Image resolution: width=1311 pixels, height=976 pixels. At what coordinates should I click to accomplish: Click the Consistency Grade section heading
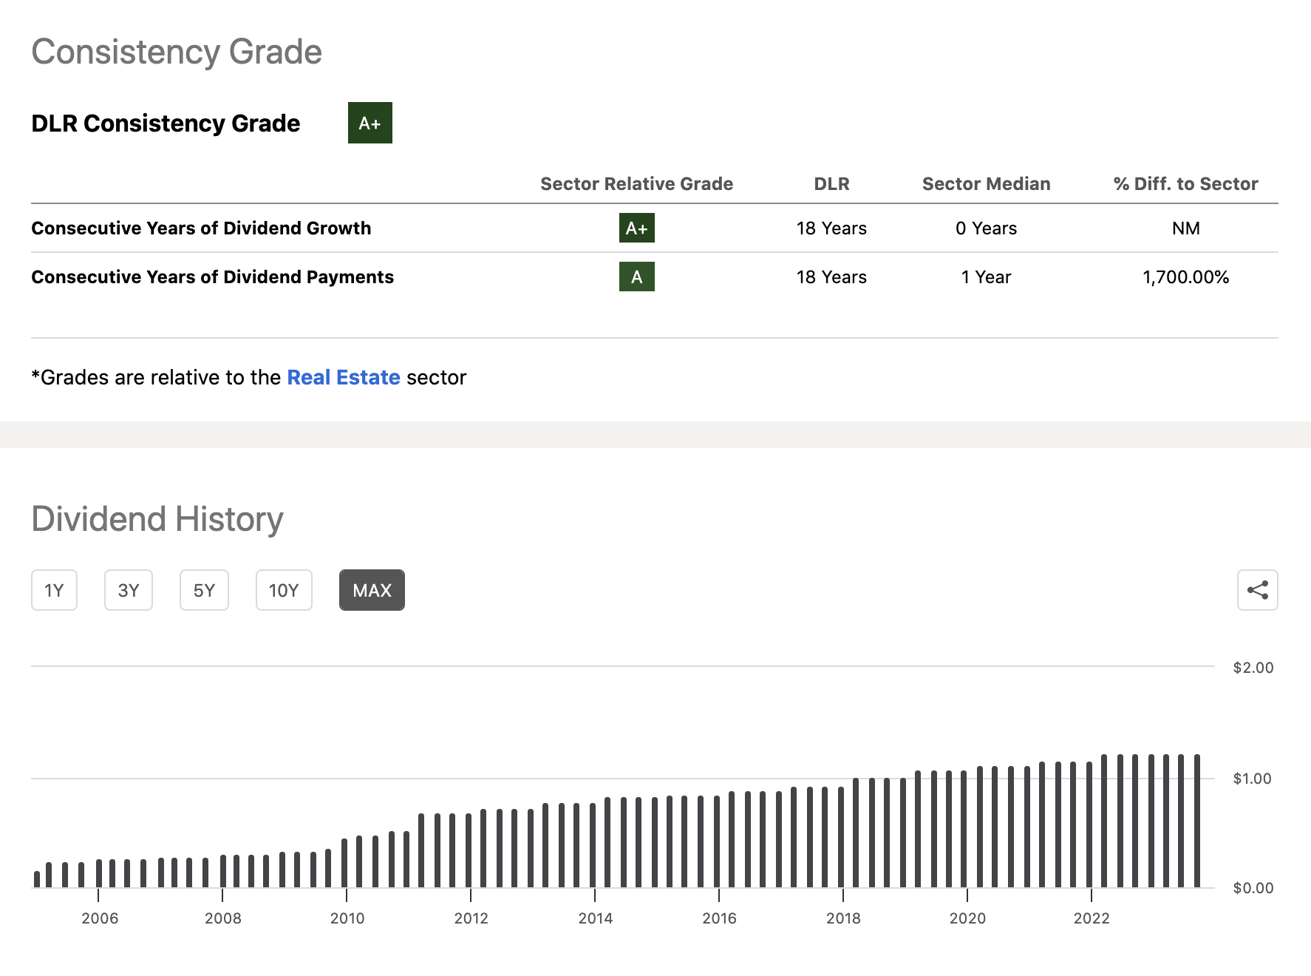click(x=177, y=52)
